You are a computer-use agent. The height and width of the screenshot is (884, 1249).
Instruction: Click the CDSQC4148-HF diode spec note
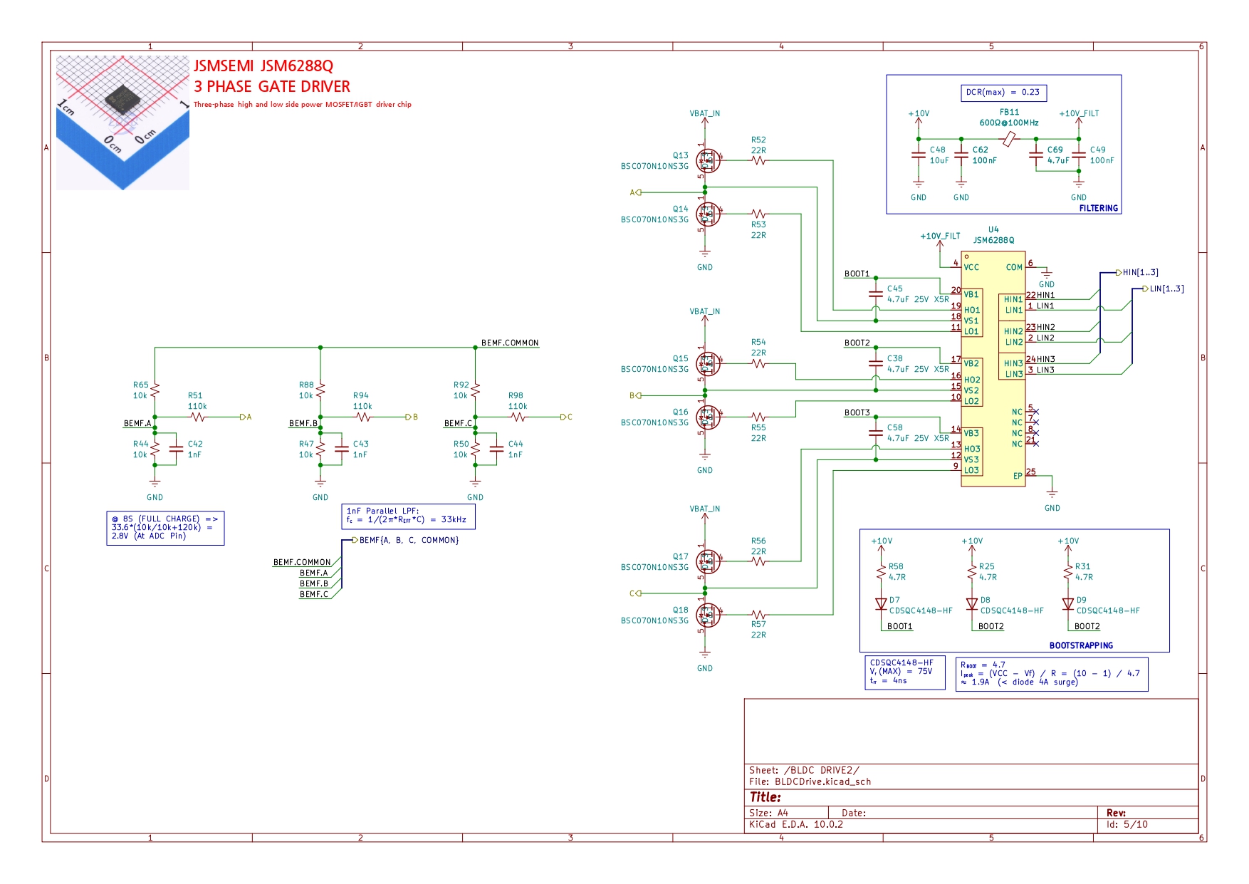pos(904,672)
